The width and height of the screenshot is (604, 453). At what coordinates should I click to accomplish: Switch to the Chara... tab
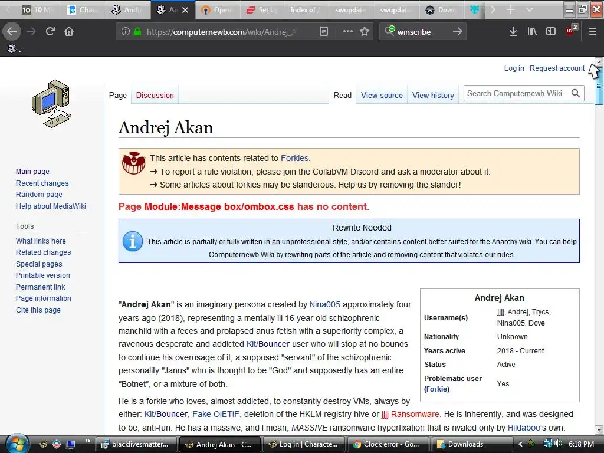click(83, 10)
